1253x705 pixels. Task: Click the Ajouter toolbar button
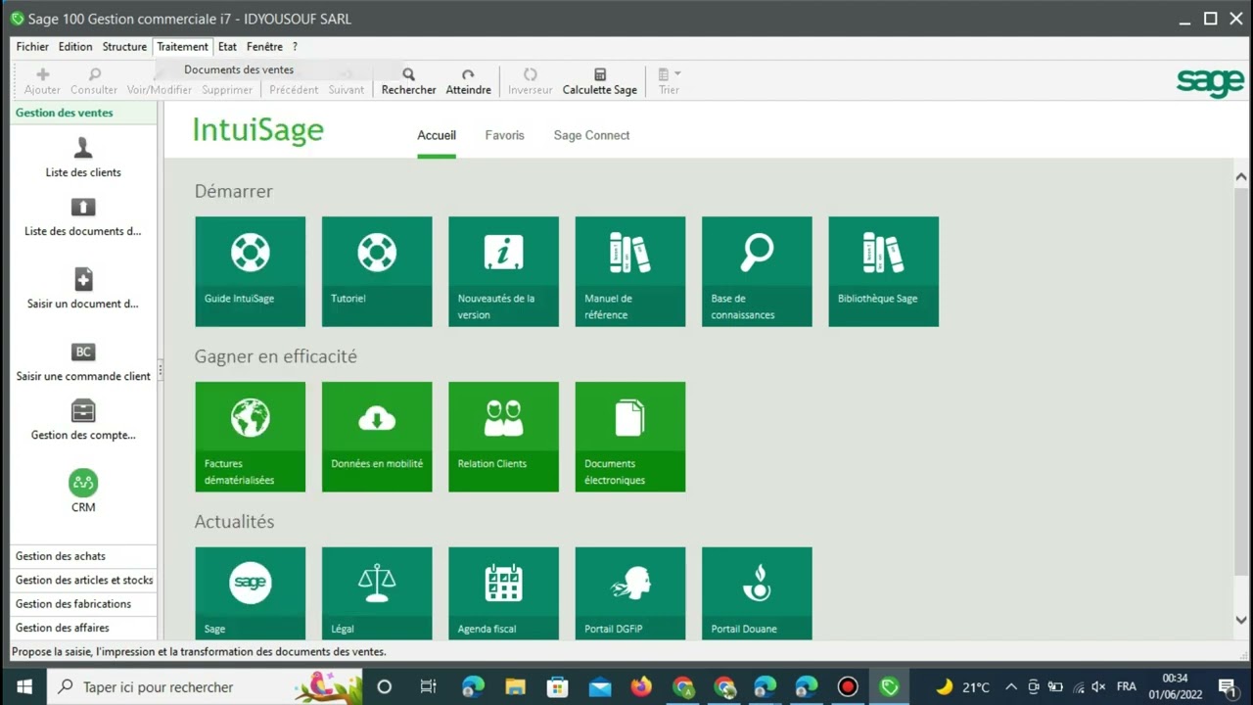click(x=42, y=81)
